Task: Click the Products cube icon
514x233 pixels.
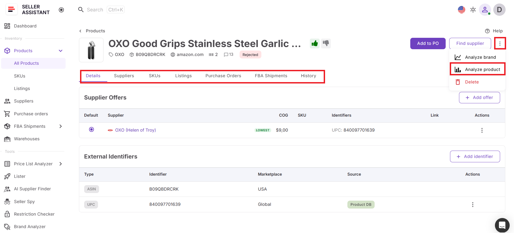Action: (x=7, y=51)
